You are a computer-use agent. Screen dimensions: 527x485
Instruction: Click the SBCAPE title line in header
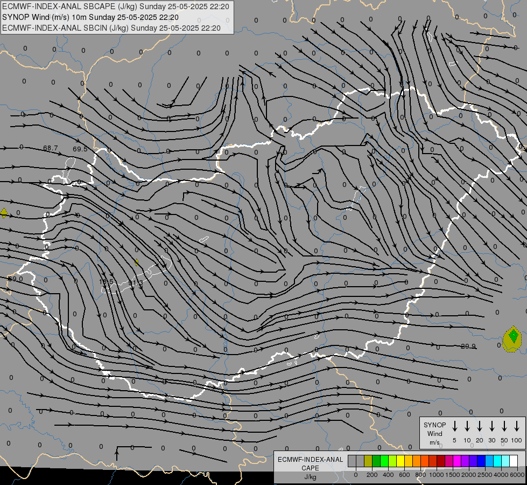pos(116,6)
